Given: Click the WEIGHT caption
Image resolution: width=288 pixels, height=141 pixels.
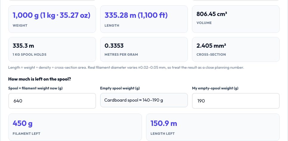Looking at the screenshot, I should [20, 25].
